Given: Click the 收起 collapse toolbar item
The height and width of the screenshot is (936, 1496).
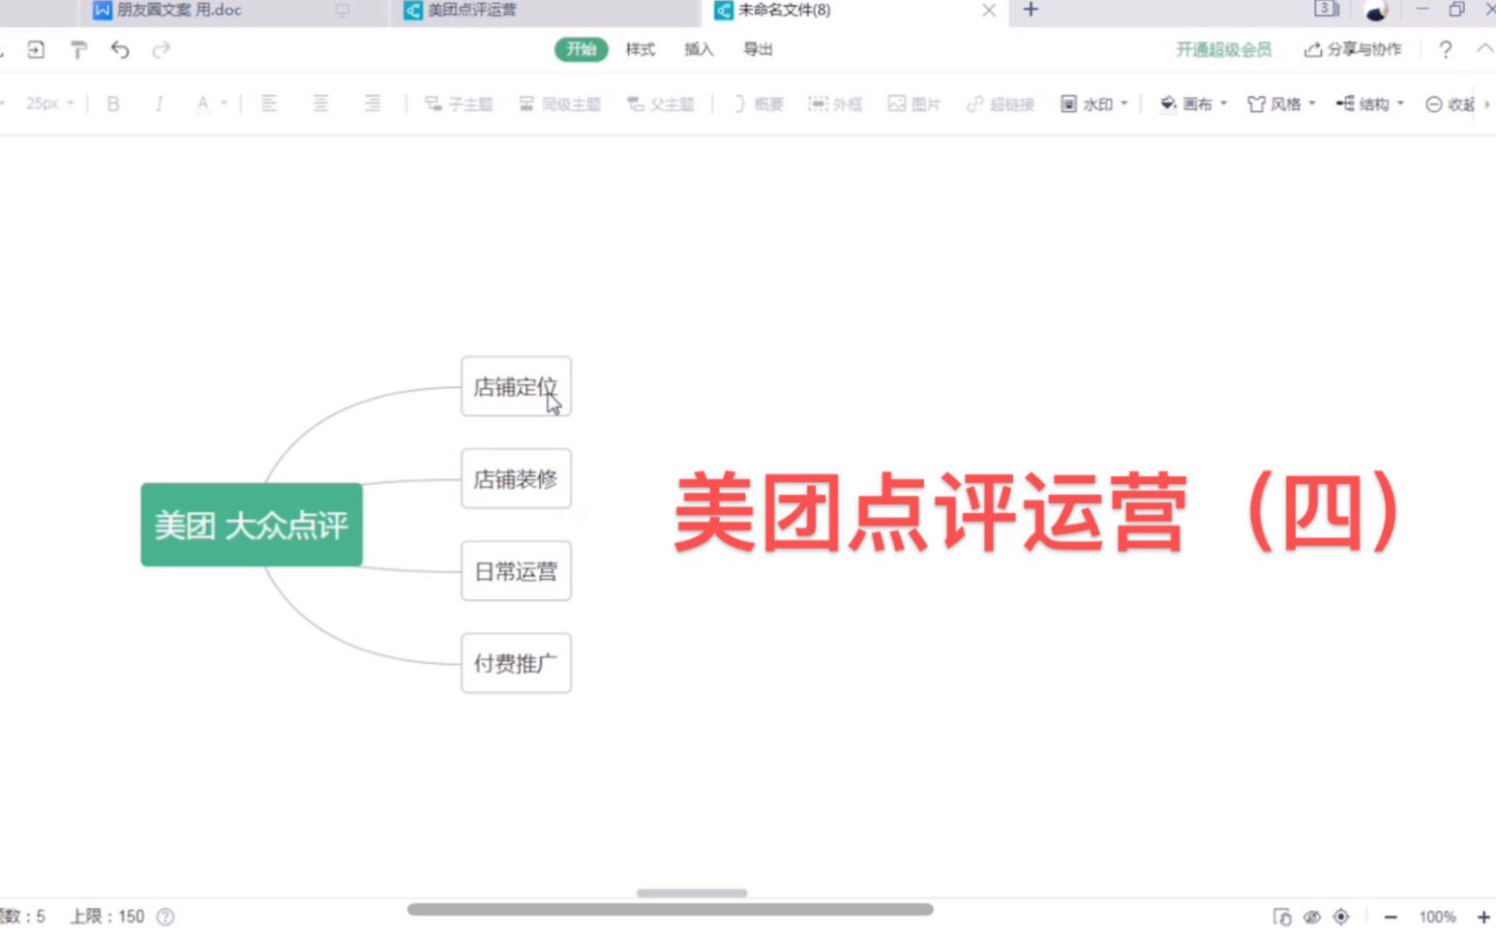Looking at the screenshot, I should click(1450, 104).
